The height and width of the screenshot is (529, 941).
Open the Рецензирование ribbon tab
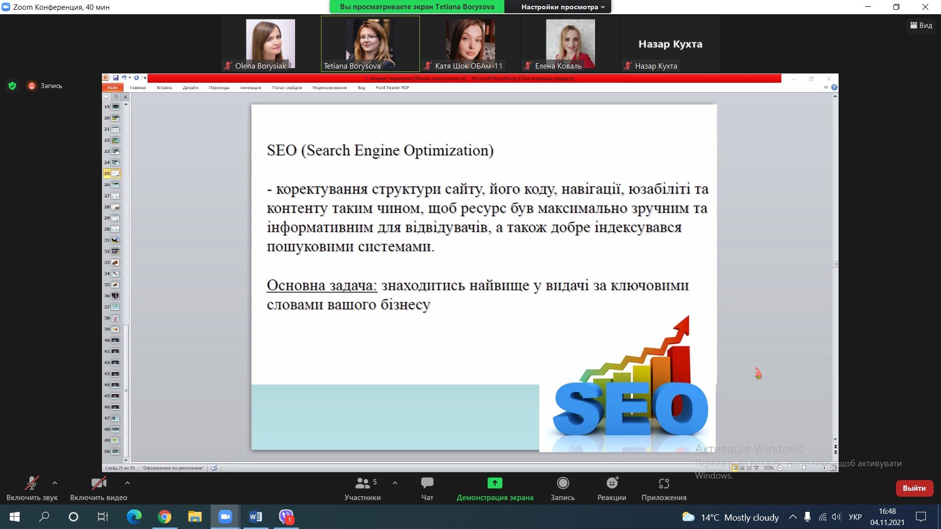[329, 88]
